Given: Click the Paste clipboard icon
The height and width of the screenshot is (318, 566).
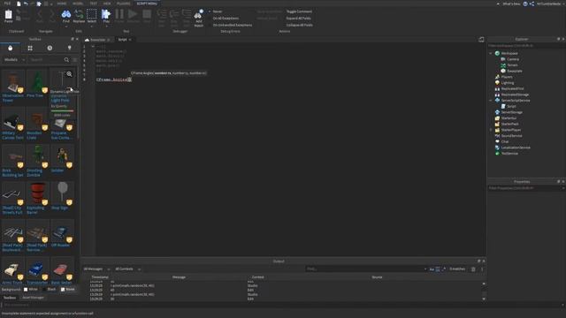Looking at the screenshot, I should (x=8, y=14).
